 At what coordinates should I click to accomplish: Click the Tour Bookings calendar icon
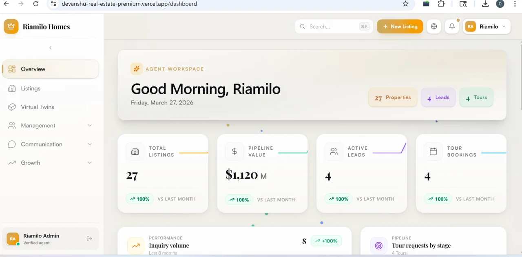434,152
